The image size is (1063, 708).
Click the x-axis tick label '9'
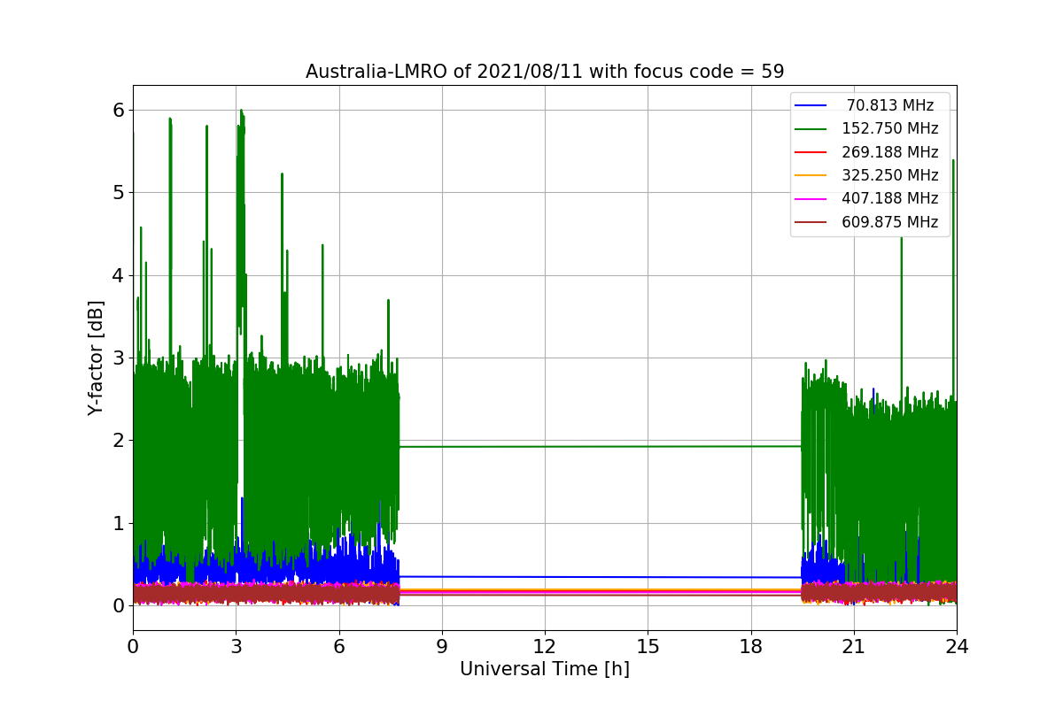(442, 647)
